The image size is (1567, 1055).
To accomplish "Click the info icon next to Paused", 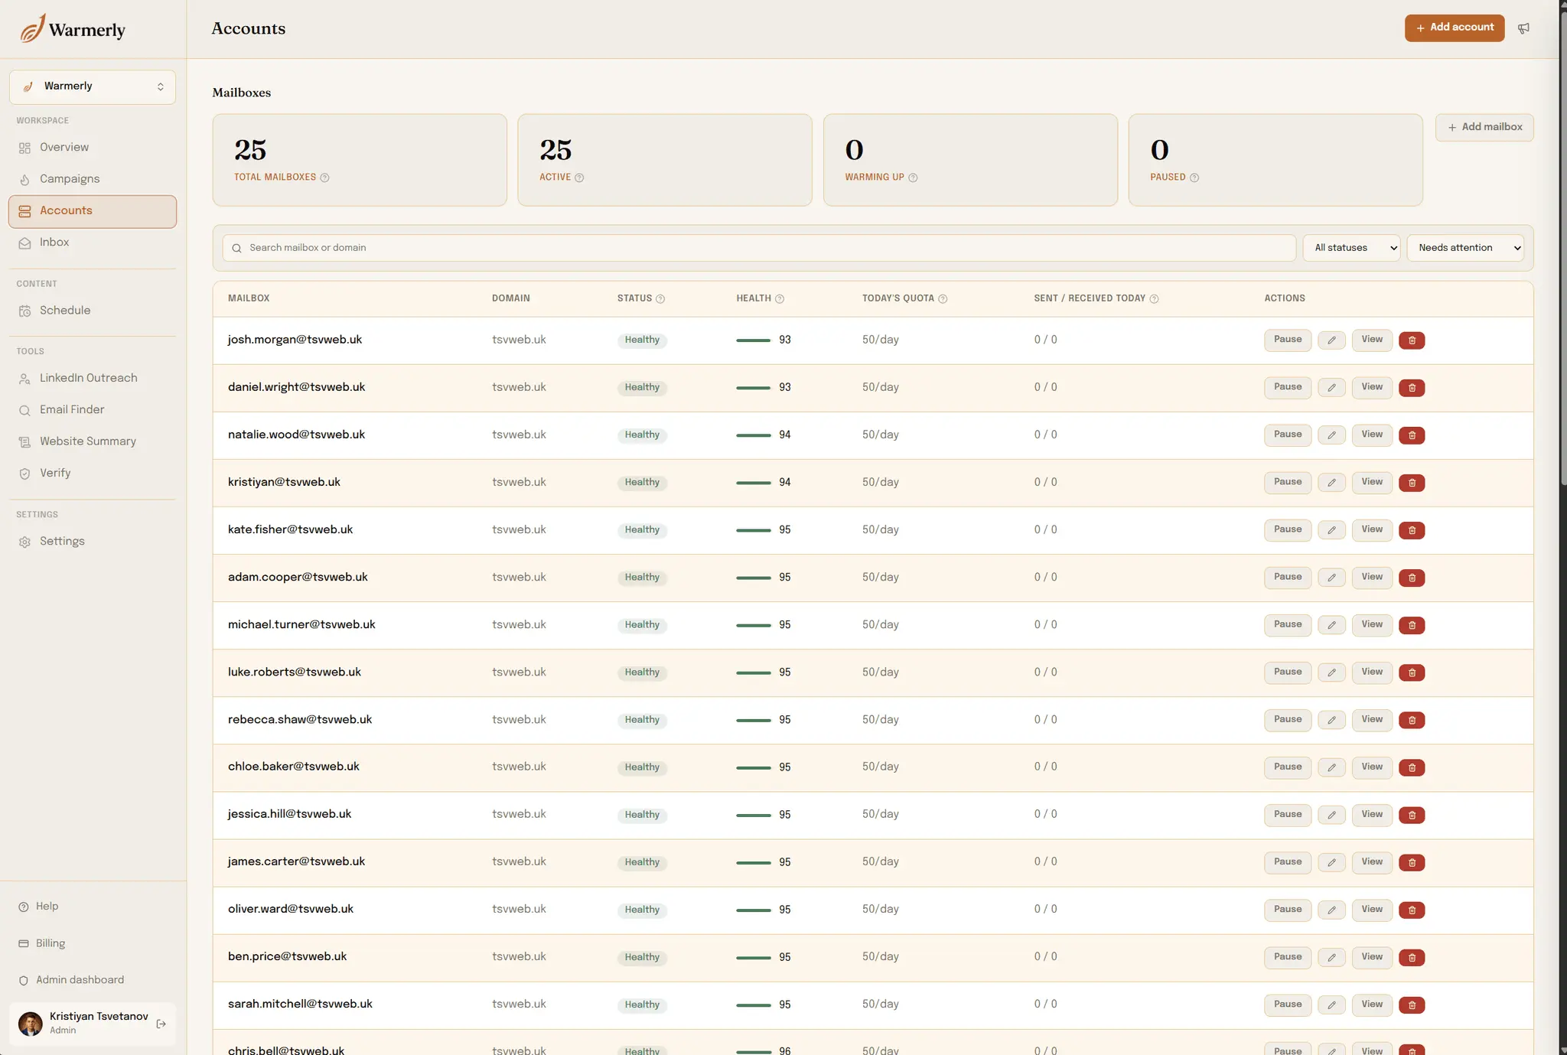I will coord(1194,177).
